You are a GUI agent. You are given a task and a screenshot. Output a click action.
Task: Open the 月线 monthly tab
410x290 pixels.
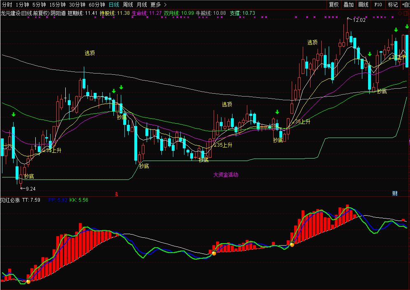coord(142,5)
